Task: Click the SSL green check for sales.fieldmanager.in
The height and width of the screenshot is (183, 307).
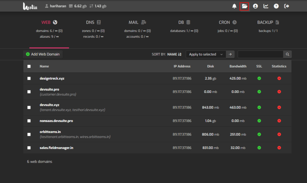Action: 259,148
